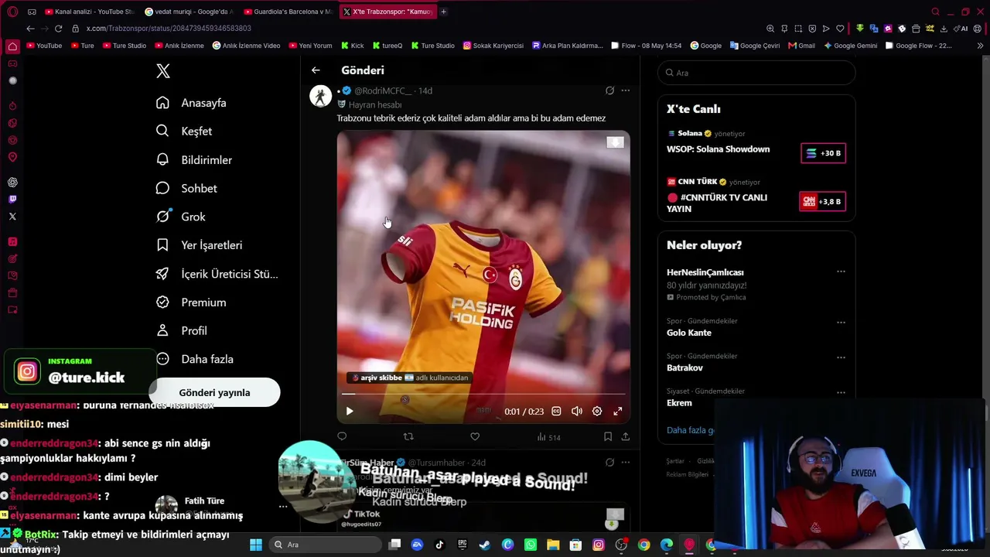Viewport: 990px width, 557px height.
Task: Open İçerik Üreticisi Stüdyosu
Action: click(217, 274)
